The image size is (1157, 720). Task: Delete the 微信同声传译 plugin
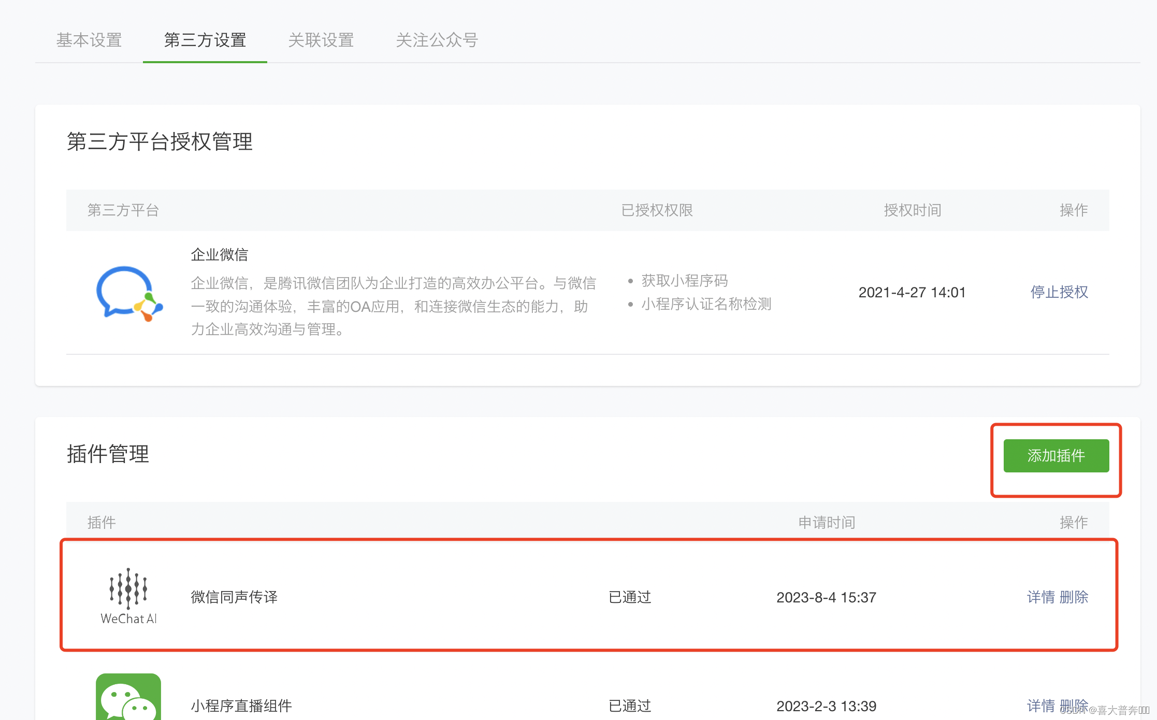(x=1074, y=597)
